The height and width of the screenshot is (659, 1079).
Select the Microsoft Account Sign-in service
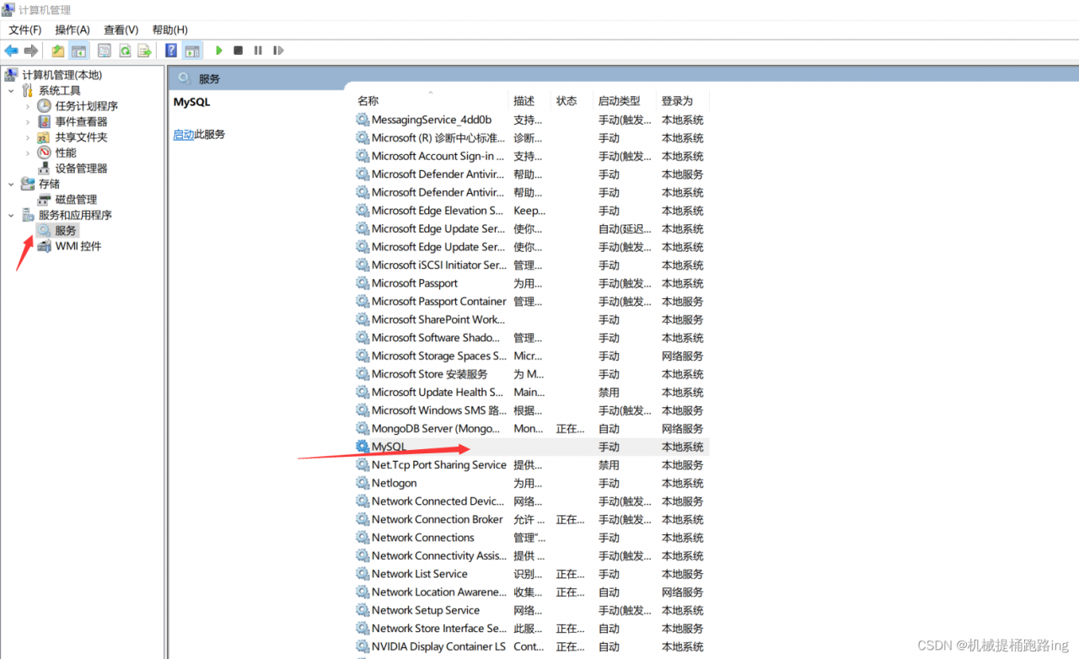(x=531, y=156)
